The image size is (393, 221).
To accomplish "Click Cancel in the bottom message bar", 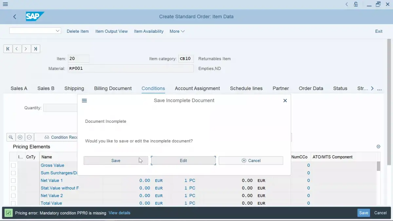I will (x=381, y=213).
